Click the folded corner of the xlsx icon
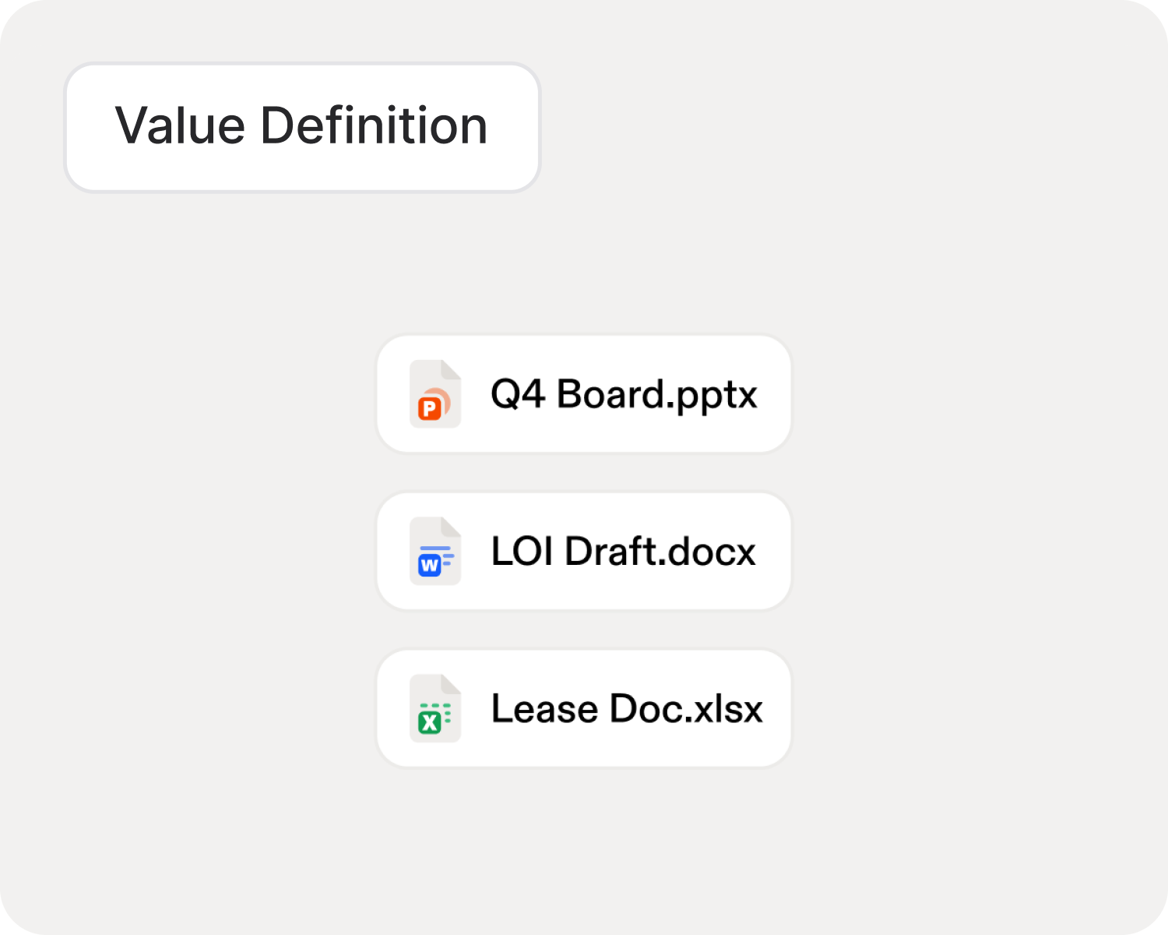 (451, 684)
